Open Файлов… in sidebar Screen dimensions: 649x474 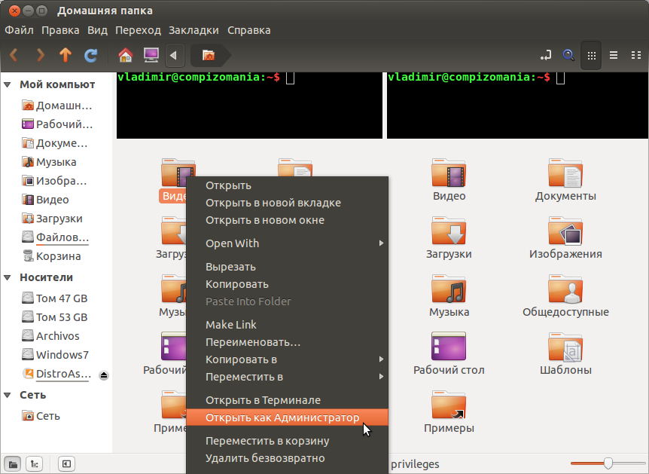tap(55, 237)
